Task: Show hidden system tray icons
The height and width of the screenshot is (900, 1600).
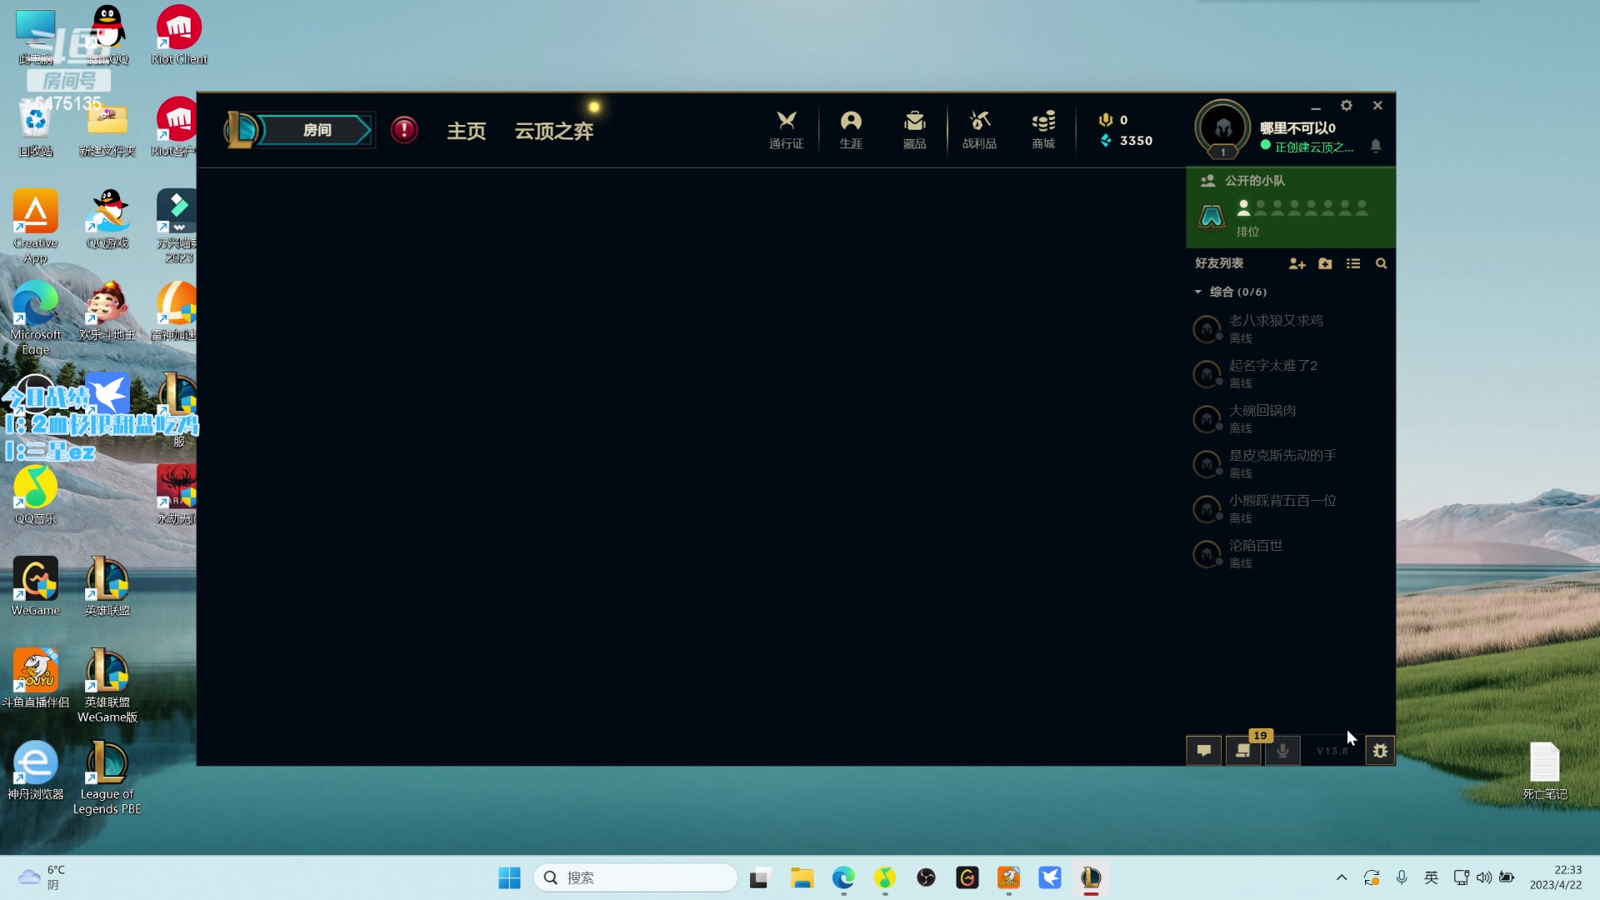Action: pyautogui.click(x=1341, y=877)
